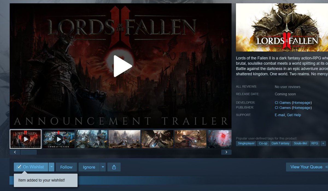Click the share icon button
Screen dimensions: 328x191
[x=114, y=167]
